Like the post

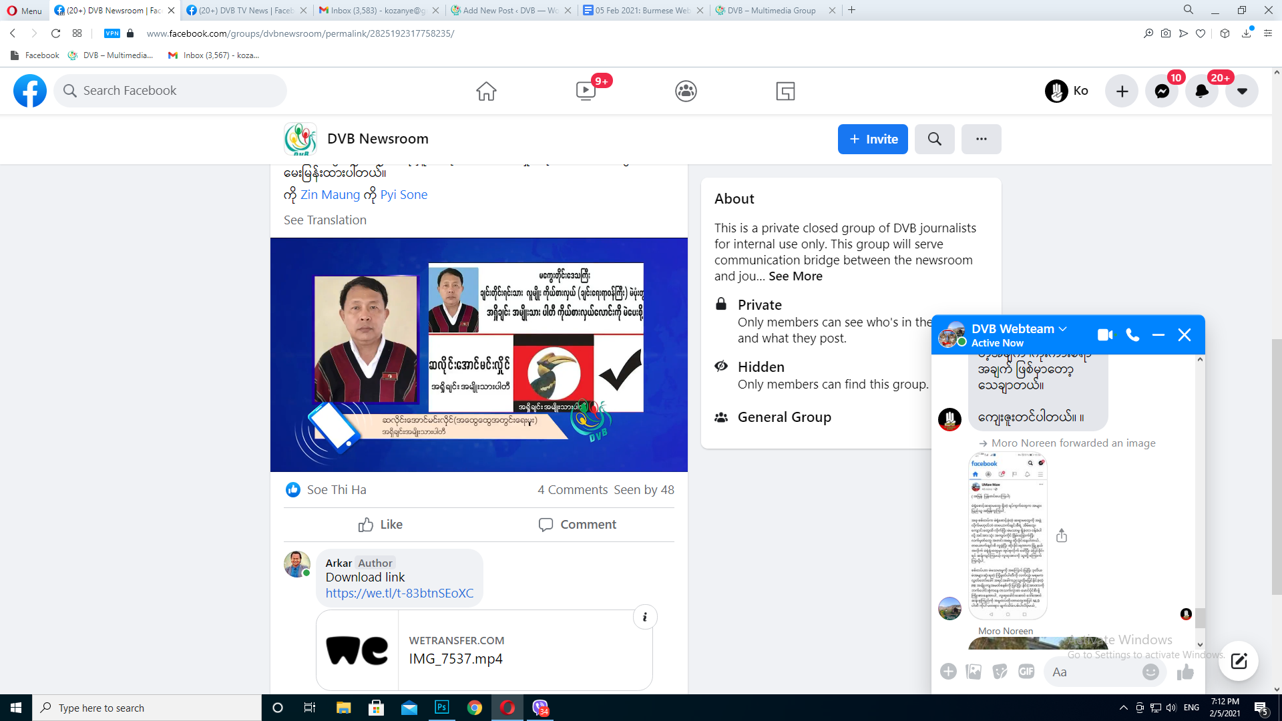coord(381,525)
